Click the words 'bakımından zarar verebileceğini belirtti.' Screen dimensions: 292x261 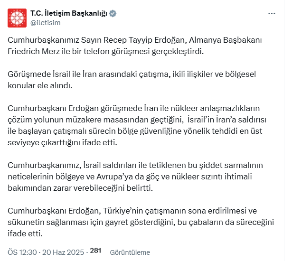point(80,188)
